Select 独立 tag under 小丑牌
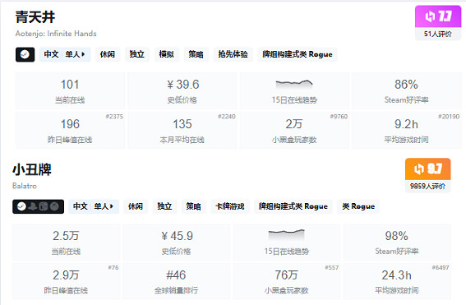466x305 pixels. [164, 206]
